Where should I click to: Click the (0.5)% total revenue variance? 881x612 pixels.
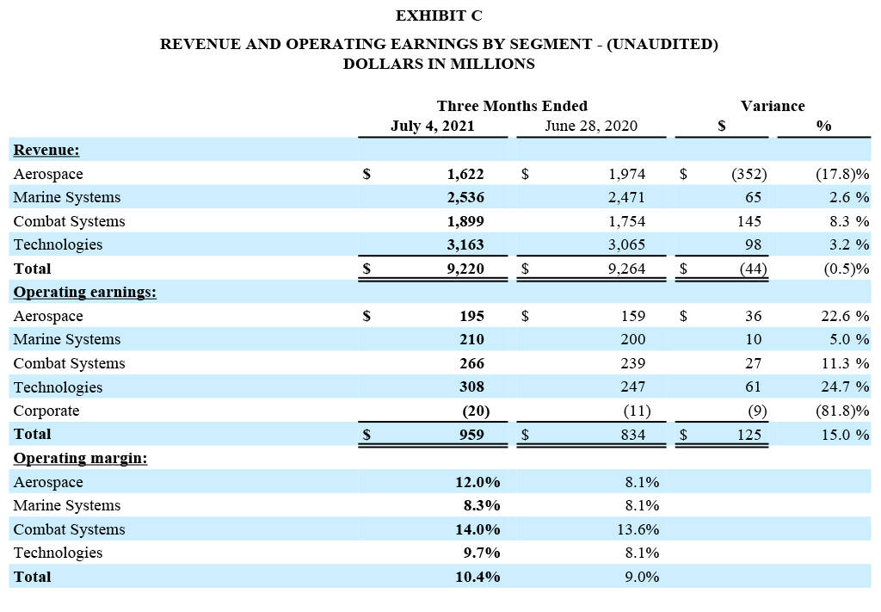pyautogui.click(x=847, y=269)
